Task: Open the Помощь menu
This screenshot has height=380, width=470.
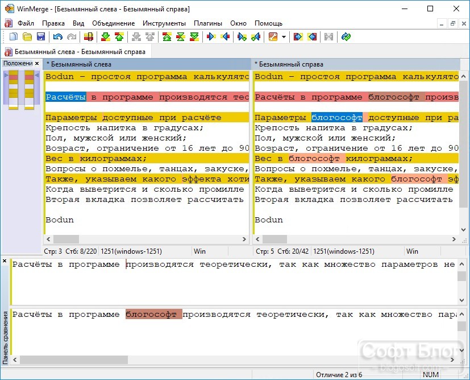Action: pos(269,23)
